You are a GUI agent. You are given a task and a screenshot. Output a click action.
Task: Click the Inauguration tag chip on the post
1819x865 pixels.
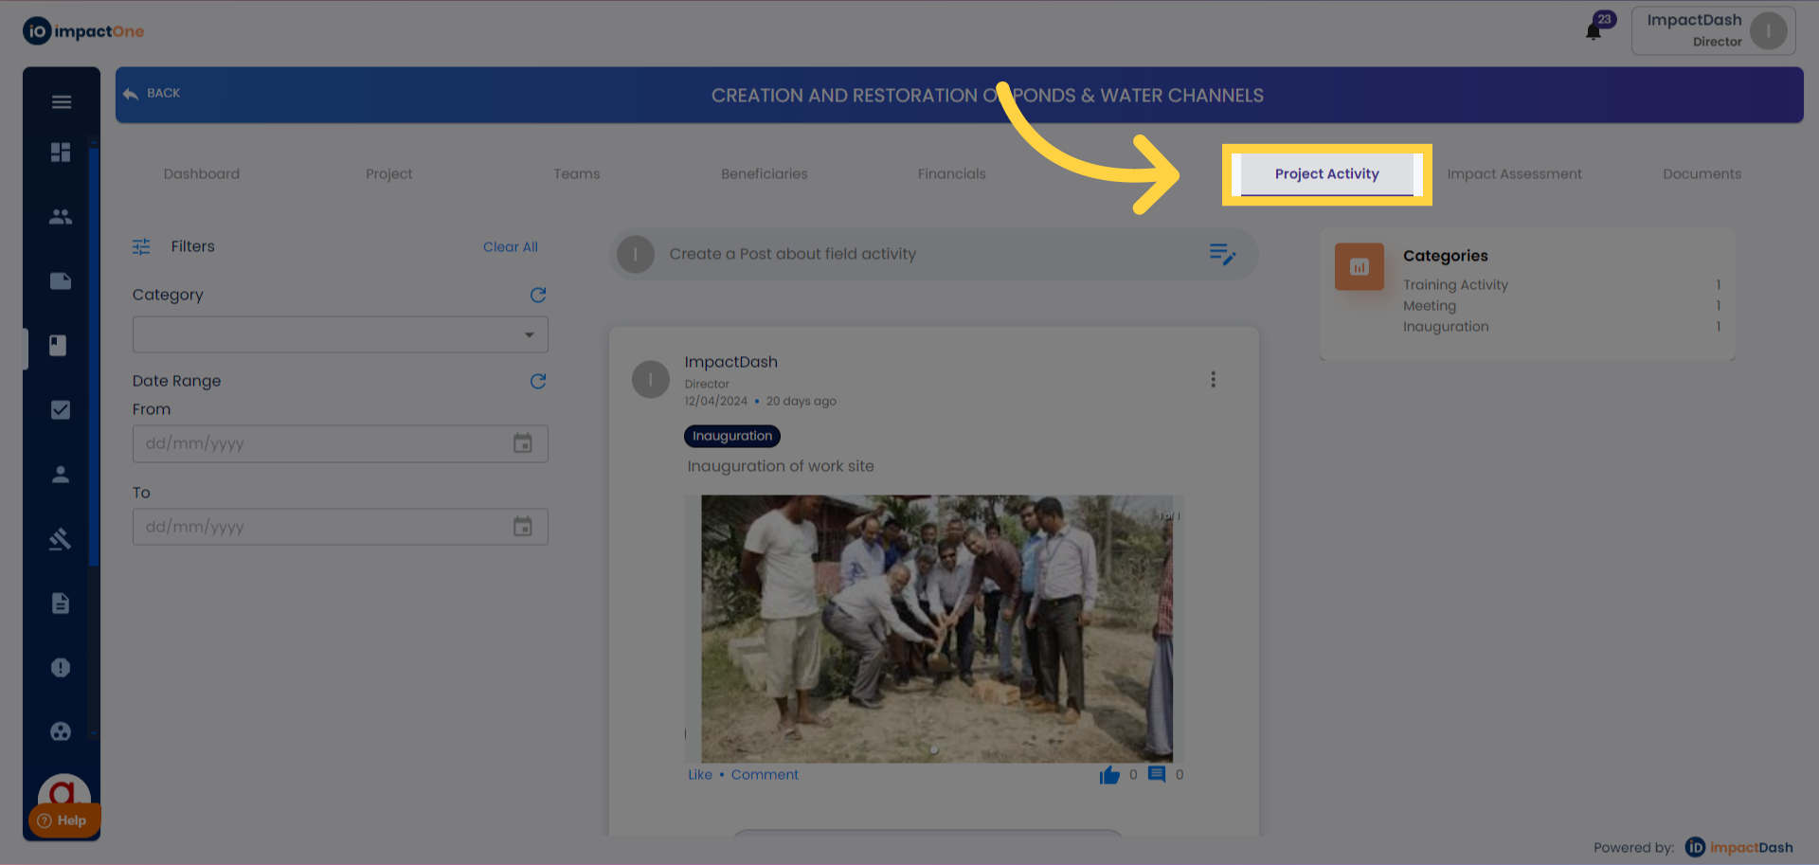732,437
